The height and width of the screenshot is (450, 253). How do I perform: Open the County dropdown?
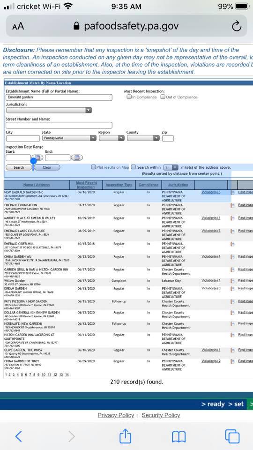pyautogui.click(x=143, y=138)
